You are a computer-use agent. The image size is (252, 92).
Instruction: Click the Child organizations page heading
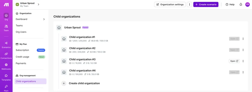[x=67, y=17]
